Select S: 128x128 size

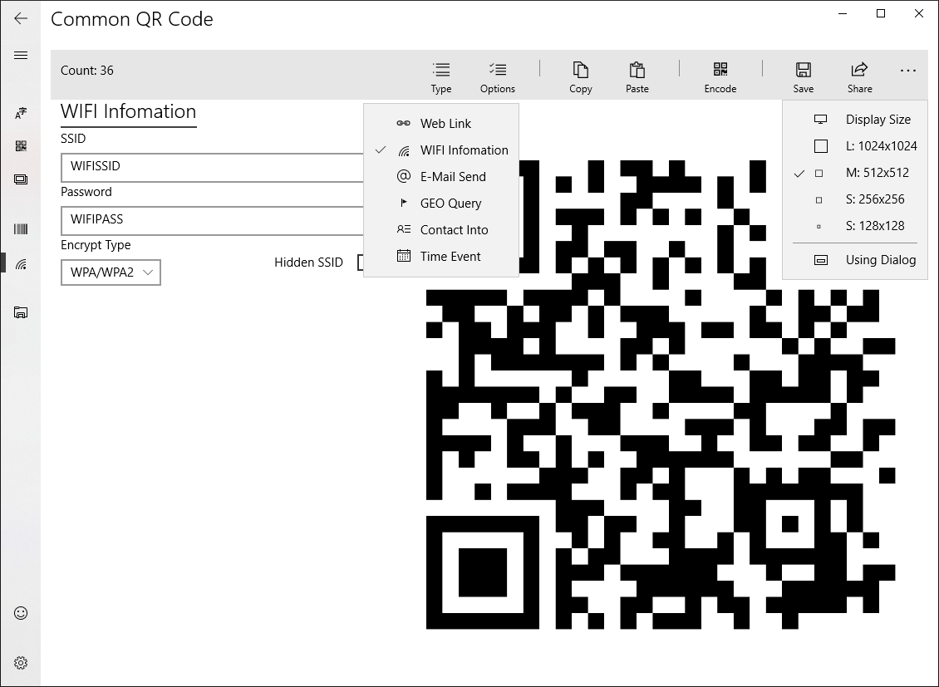(854, 226)
